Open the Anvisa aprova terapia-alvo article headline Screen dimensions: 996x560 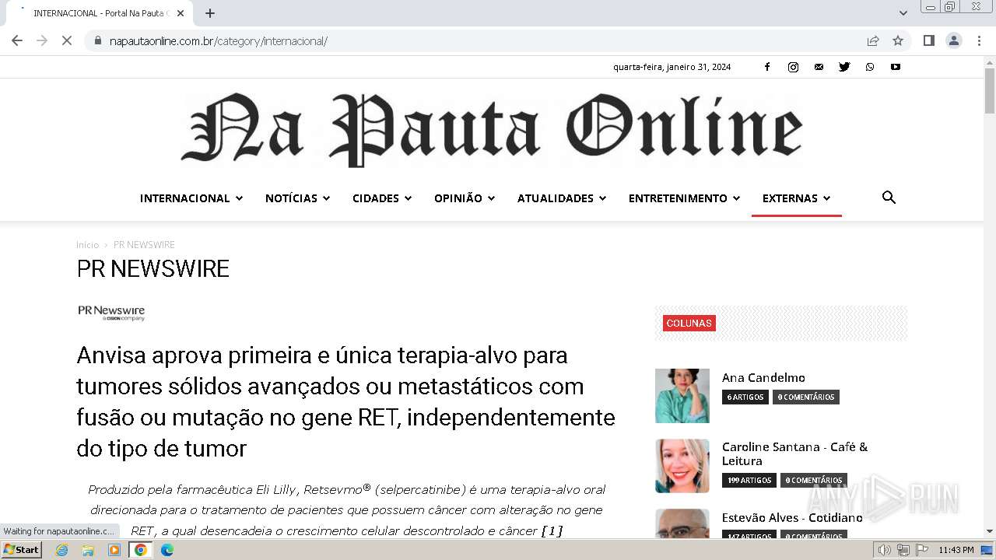tap(346, 401)
